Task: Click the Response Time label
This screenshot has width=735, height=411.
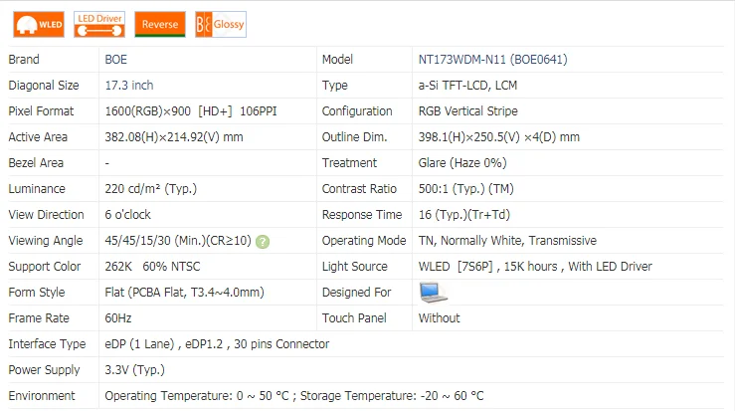Action: click(362, 214)
